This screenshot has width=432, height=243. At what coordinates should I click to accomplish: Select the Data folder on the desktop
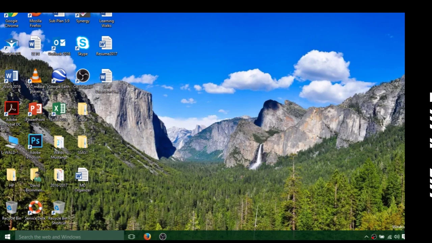[83, 112]
